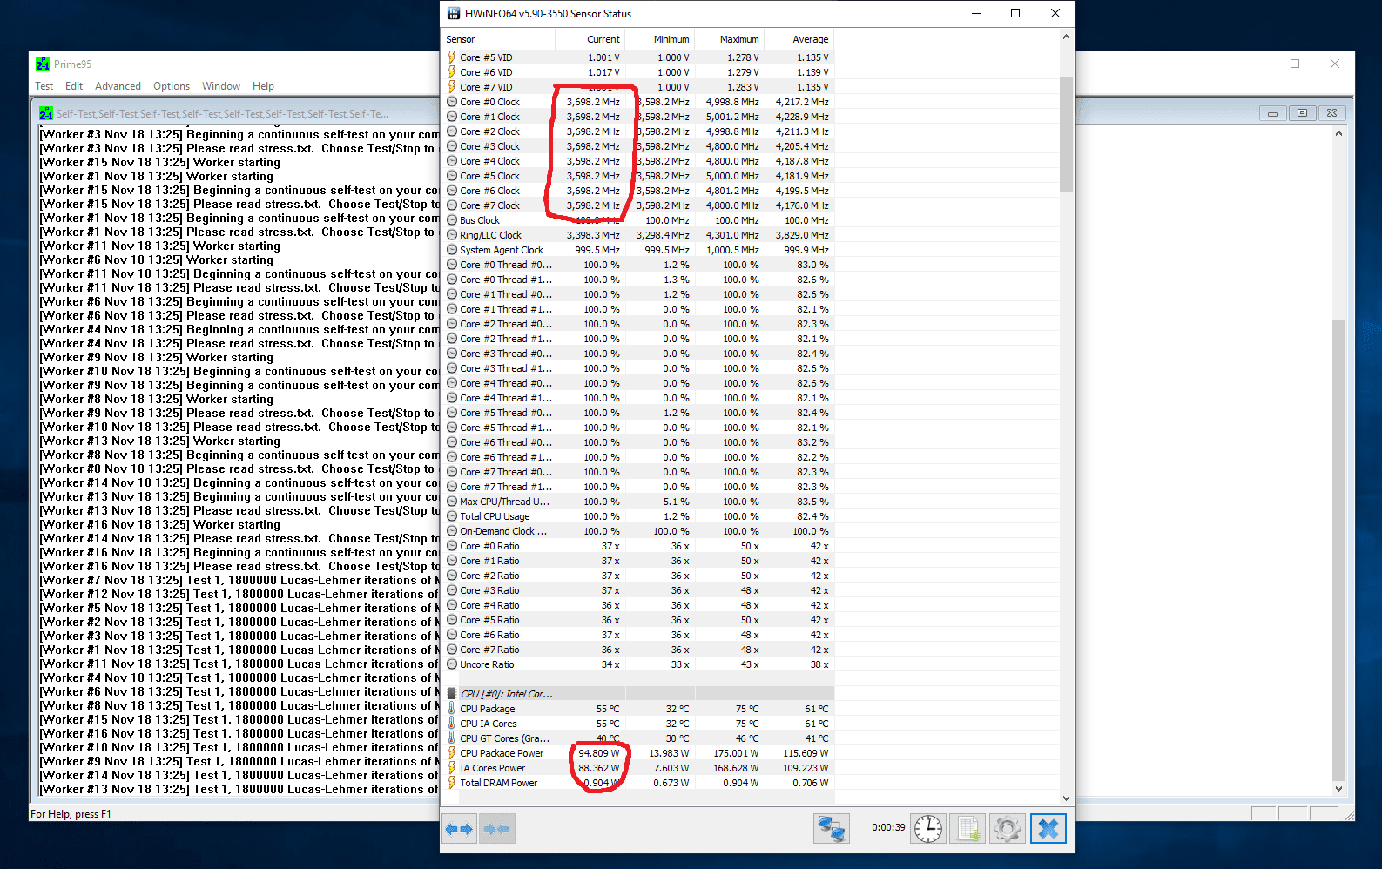Click the 94.809 W current power value
1382x869 pixels.
pos(599,753)
